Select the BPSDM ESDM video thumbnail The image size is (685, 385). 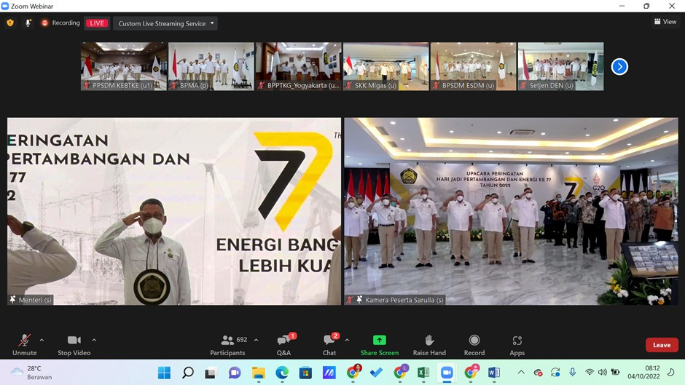point(473,66)
